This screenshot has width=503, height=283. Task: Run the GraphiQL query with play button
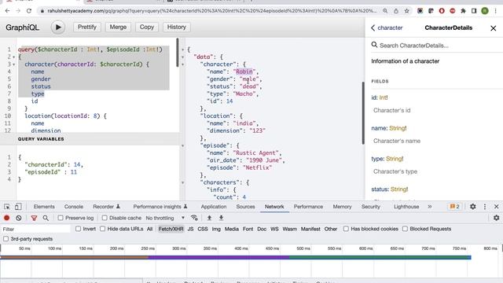coord(58,28)
